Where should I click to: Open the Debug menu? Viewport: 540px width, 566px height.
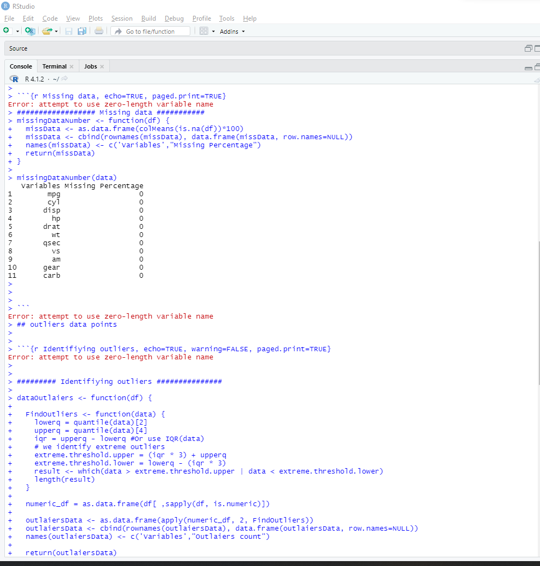(x=174, y=18)
